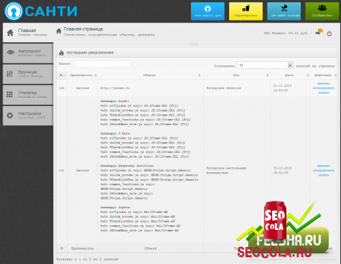341x264 pixels.
Task: Click the home icon beside Главная страница
Action: (59, 31)
